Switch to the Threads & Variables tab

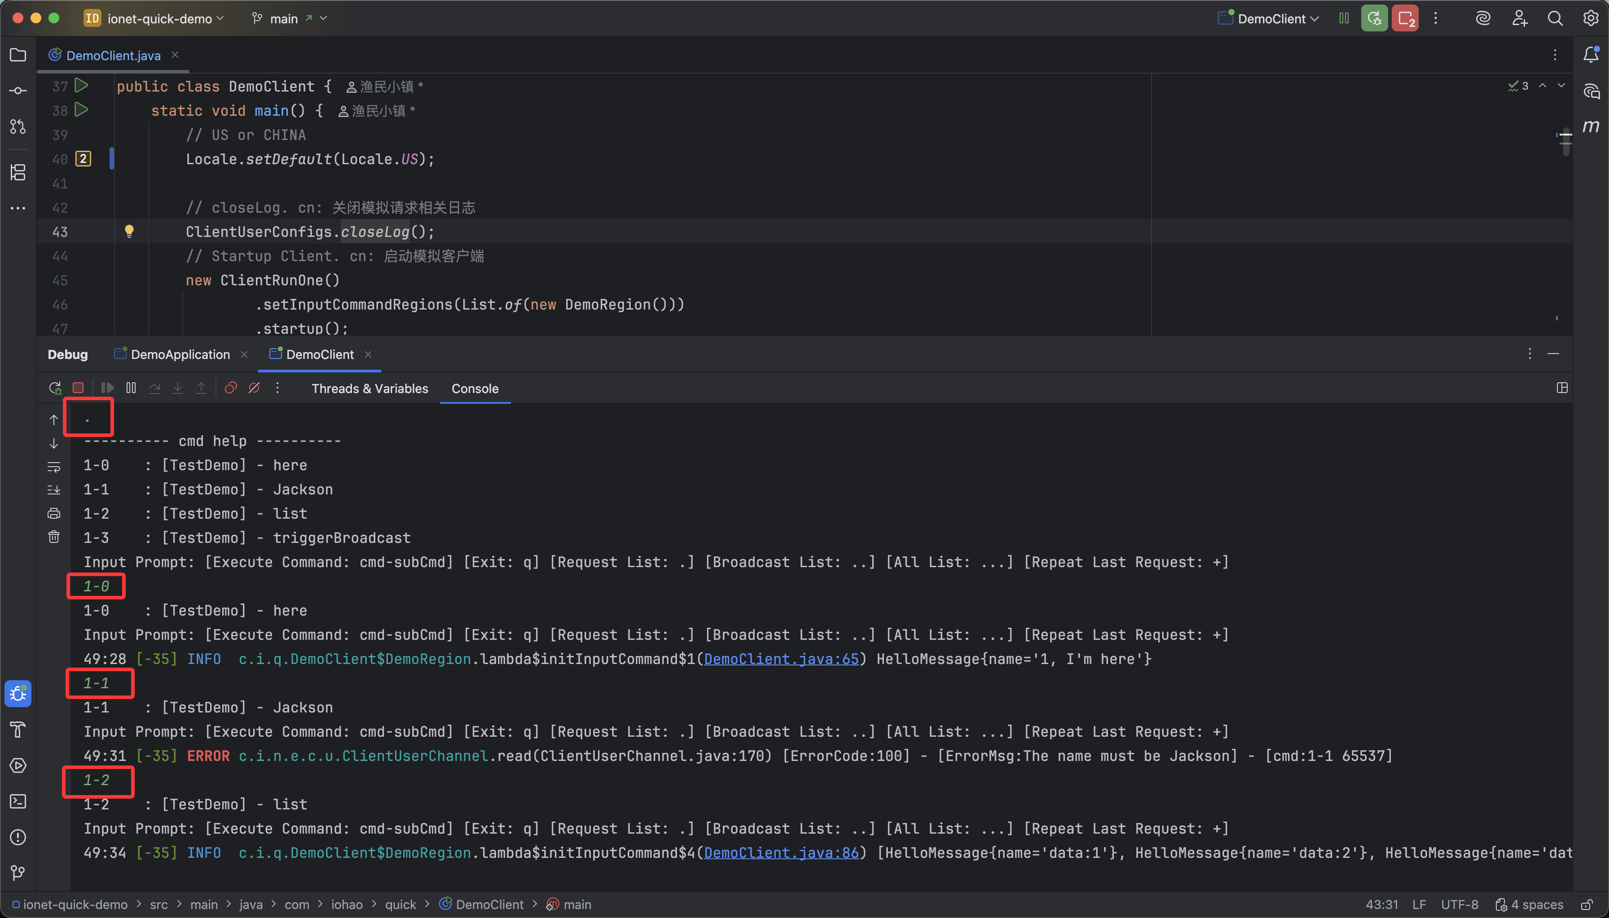[369, 389]
